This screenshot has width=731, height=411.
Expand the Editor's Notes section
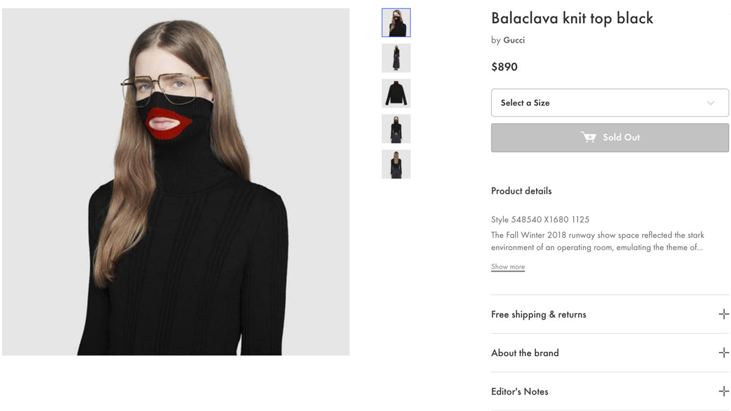(x=519, y=392)
